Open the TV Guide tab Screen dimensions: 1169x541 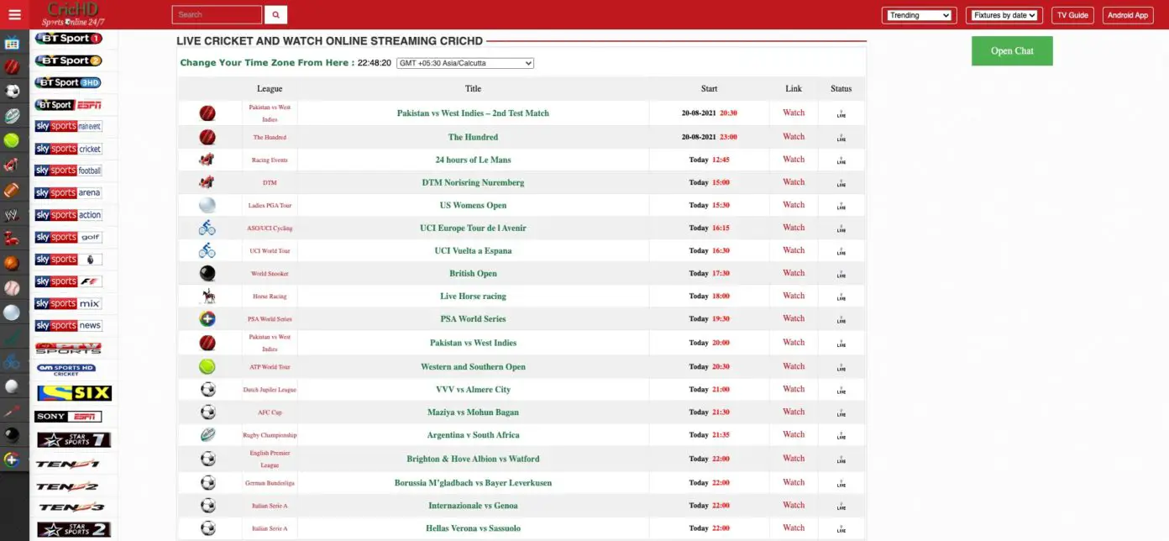point(1072,14)
